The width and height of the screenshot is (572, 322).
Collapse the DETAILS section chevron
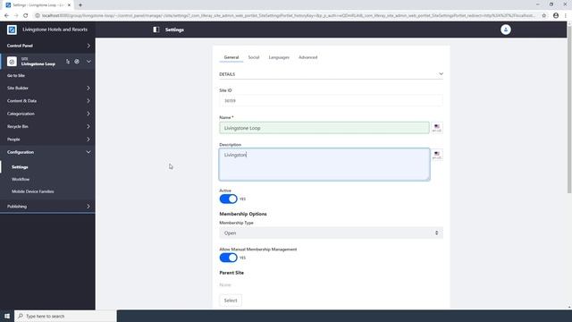click(441, 74)
